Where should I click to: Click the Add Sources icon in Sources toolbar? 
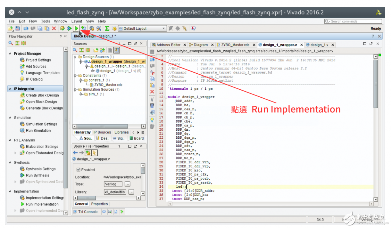[102, 50]
